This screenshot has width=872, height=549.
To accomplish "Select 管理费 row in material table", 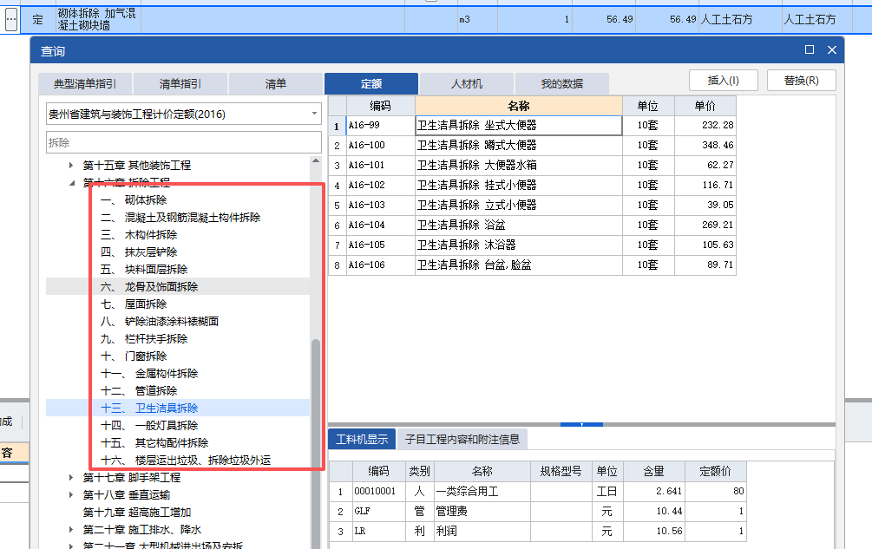I will (537, 511).
